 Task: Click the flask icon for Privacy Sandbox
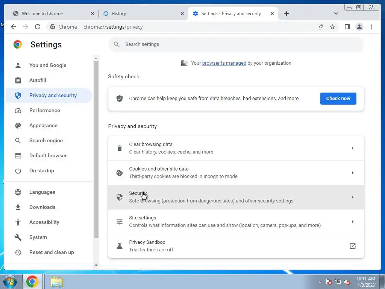(120, 246)
